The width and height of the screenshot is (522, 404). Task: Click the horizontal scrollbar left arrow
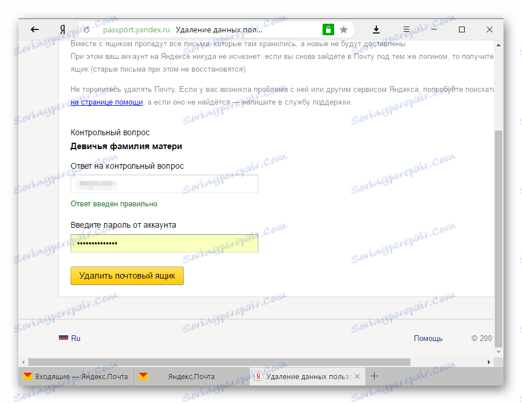[23, 362]
